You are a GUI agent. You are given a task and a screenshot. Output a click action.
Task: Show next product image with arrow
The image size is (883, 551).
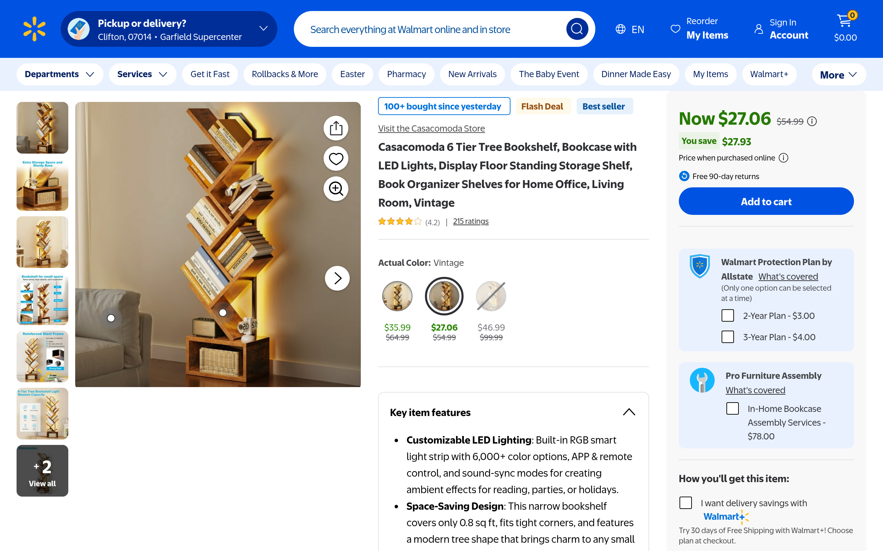[337, 278]
